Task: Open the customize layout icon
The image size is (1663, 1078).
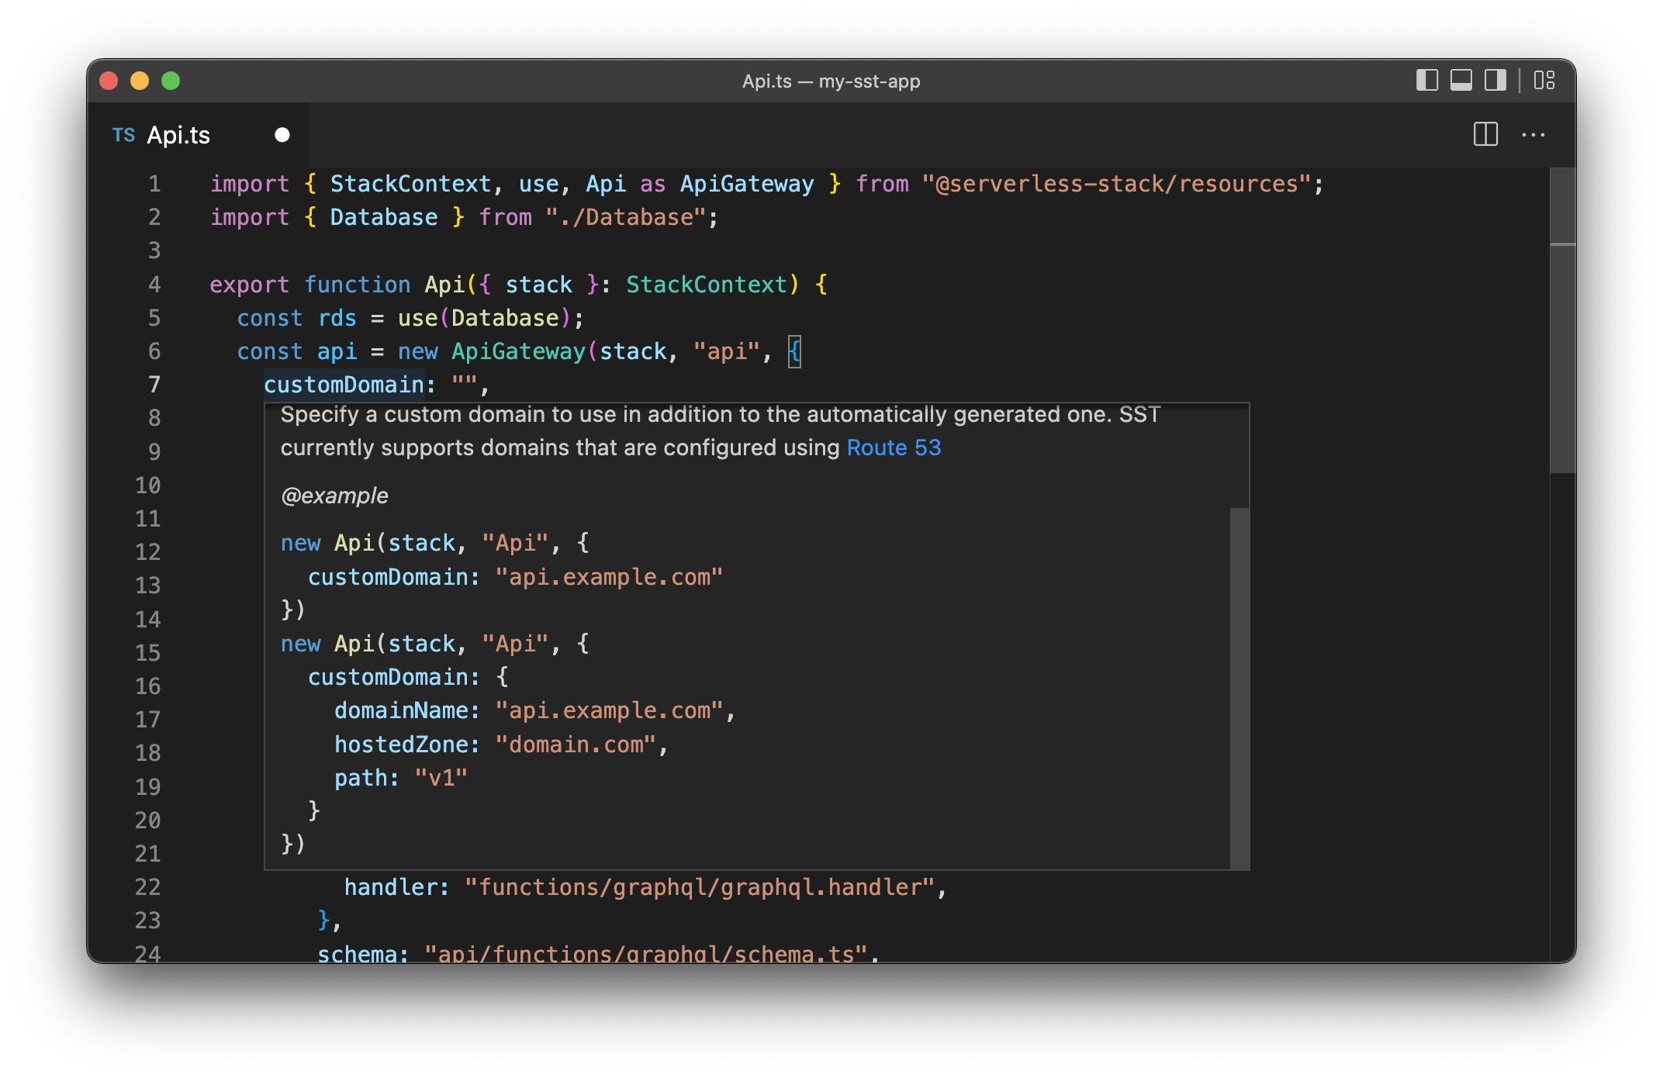Action: click(x=1544, y=80)
